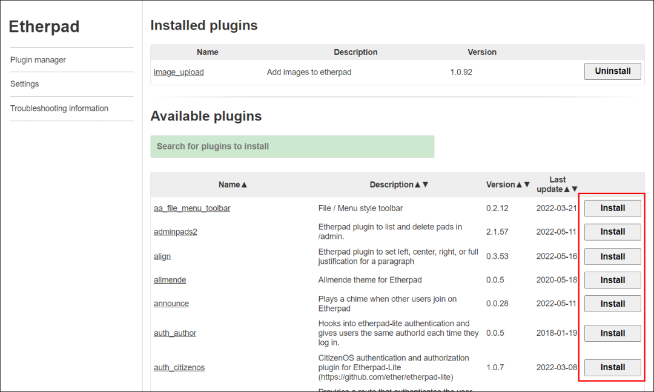Open the adminpads2 plugin link

tap(175, 232)
